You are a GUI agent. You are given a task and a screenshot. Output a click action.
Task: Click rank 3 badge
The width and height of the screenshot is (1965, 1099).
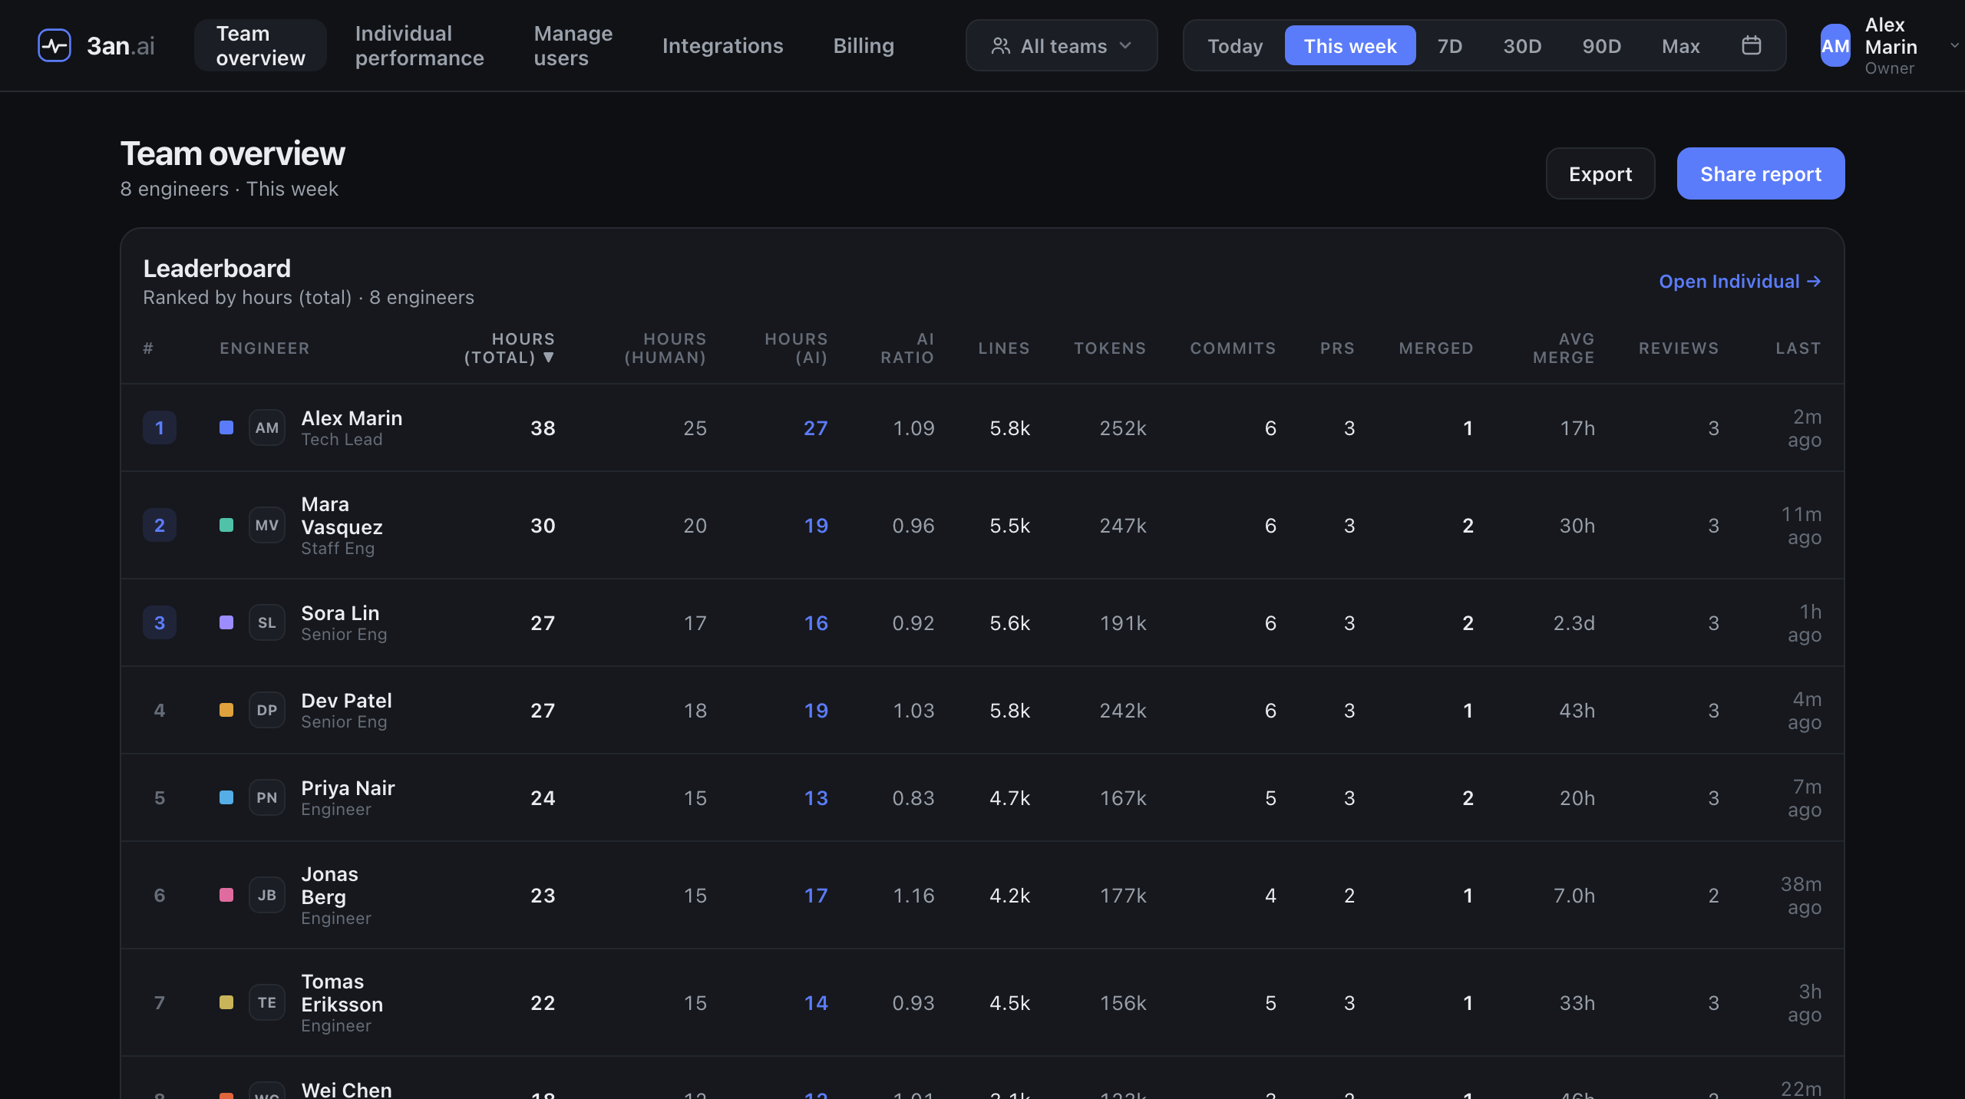tap(160, 622)
